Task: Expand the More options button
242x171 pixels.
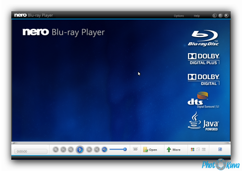Action: (x=174, y=150)
